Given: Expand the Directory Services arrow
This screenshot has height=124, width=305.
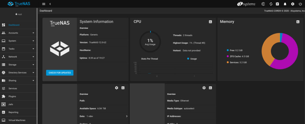Looking at the screenshot, I should click(33, 73).
